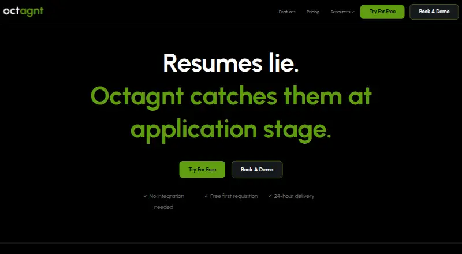Click the octagnt logo
Image resolution: width=462 pixels, height=254 pixels.
(23, 12)
